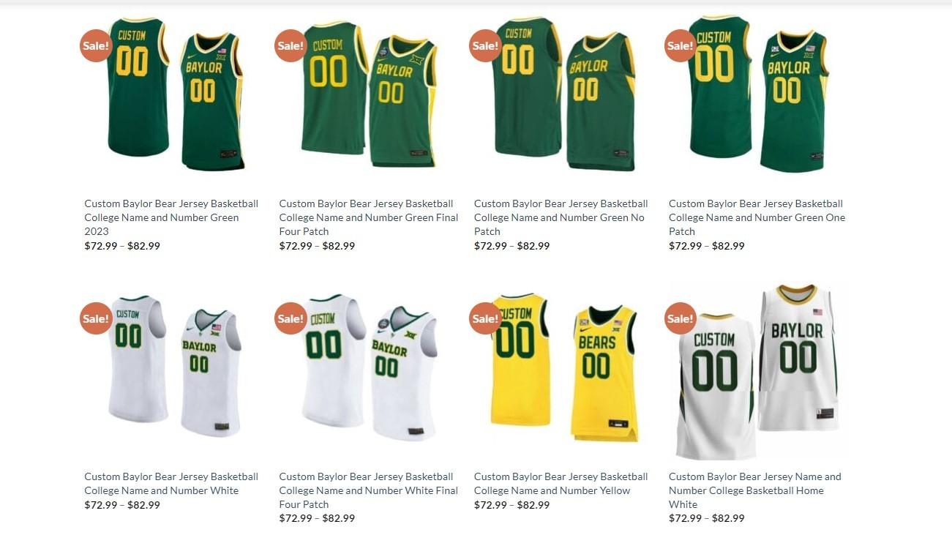Screen dimensions: 952x546
Task: Click Sale badge on Home White jersey
Action: [681, 318]
